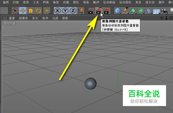Click Render to Picture Viewer icon

[x=99, y=11]
